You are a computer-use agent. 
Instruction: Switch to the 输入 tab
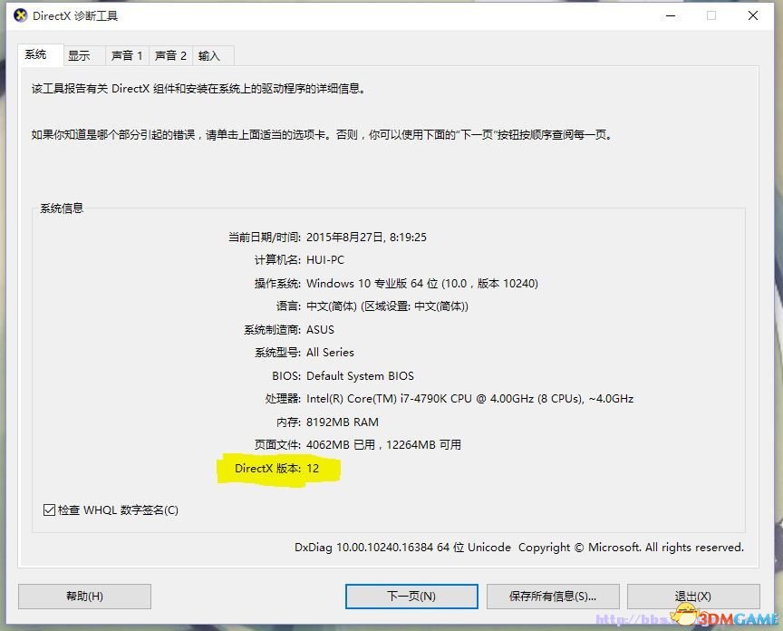click(209, 55)
